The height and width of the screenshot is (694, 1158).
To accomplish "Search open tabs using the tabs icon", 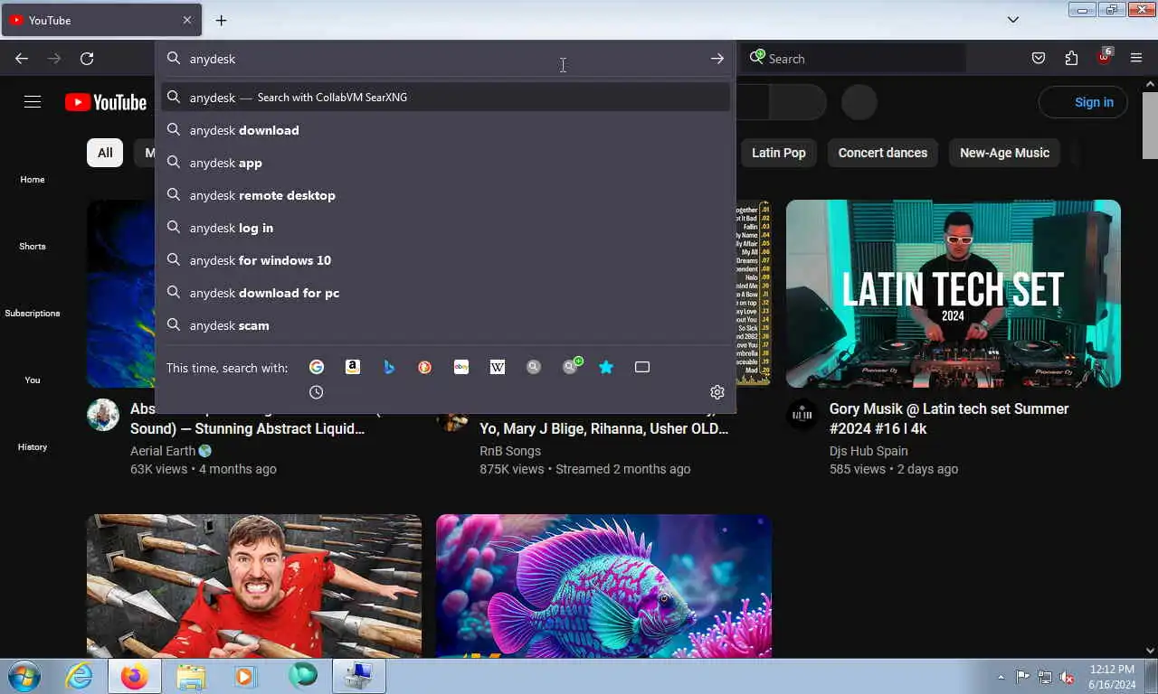I will pyautogui.click(x=642, y=367).
